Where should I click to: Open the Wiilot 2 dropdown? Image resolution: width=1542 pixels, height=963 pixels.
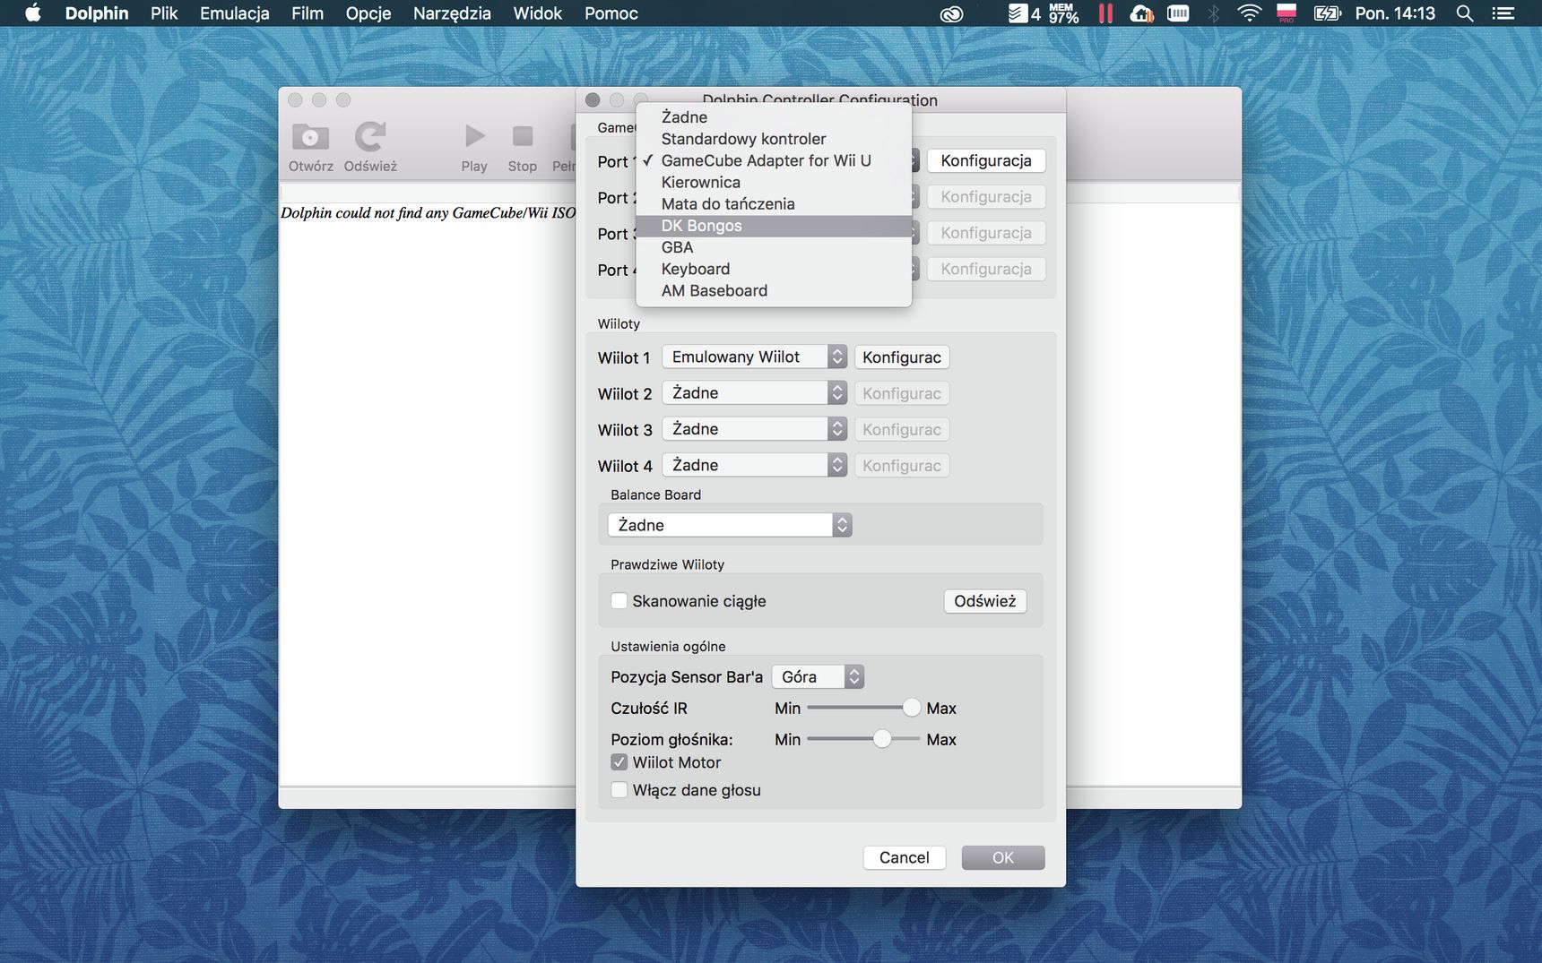(754, 392)
